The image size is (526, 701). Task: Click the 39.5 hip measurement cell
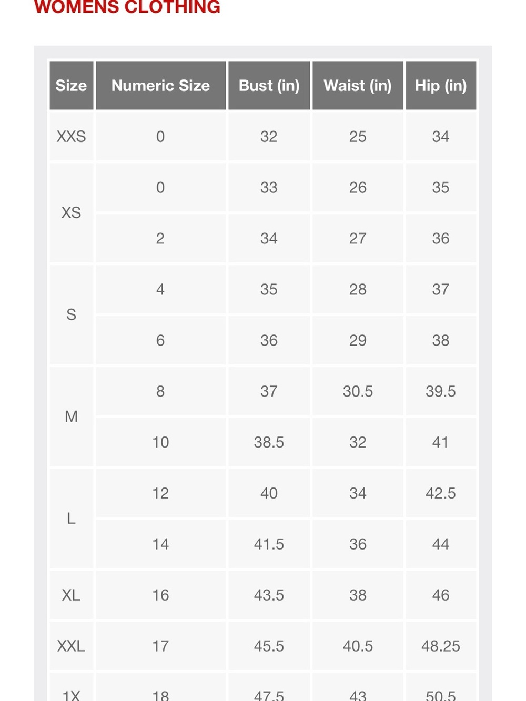pos(441,391)
